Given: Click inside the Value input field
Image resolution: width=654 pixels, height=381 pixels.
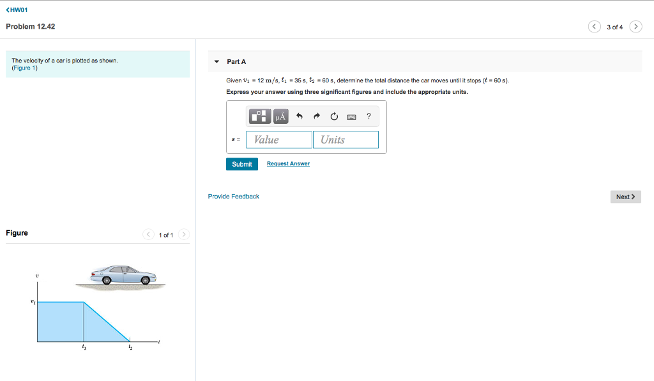Looking at the screenshot, I should [279, 139].
